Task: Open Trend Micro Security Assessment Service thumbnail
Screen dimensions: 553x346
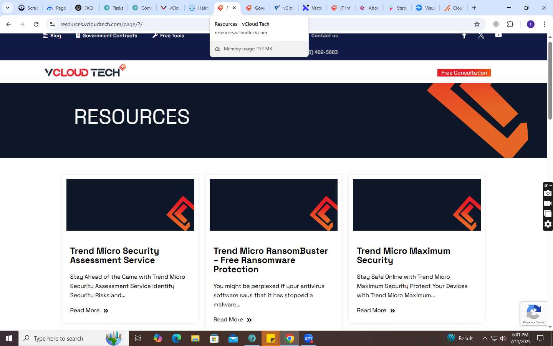Action: 130,205
